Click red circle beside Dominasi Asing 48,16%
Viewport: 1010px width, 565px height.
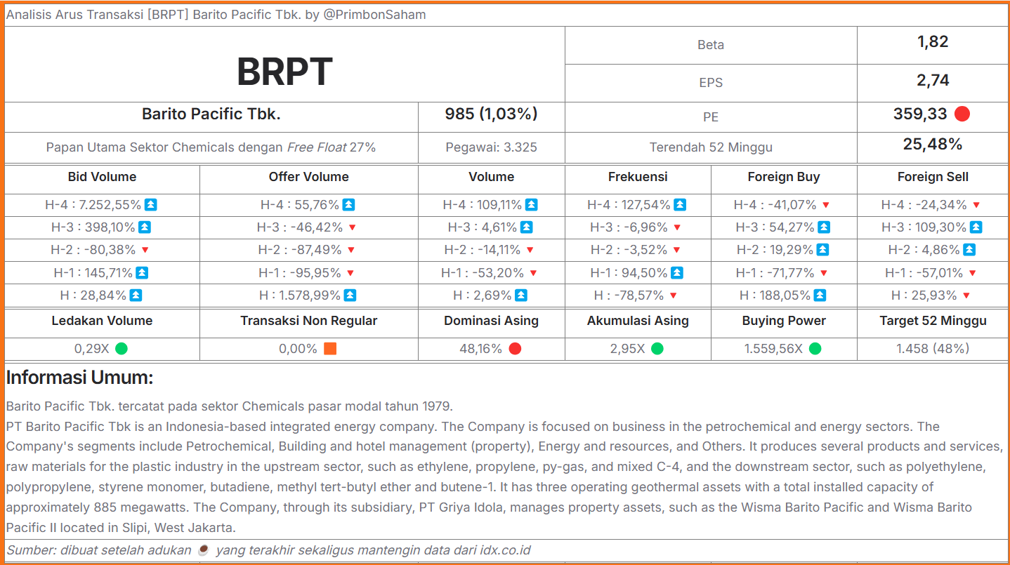[515, 348]
